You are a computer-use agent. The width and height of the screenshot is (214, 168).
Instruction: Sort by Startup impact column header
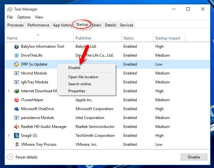pos(168,38)
